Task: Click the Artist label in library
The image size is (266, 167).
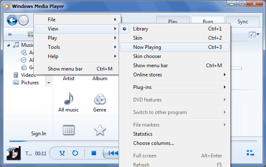Action: (69, 78)
